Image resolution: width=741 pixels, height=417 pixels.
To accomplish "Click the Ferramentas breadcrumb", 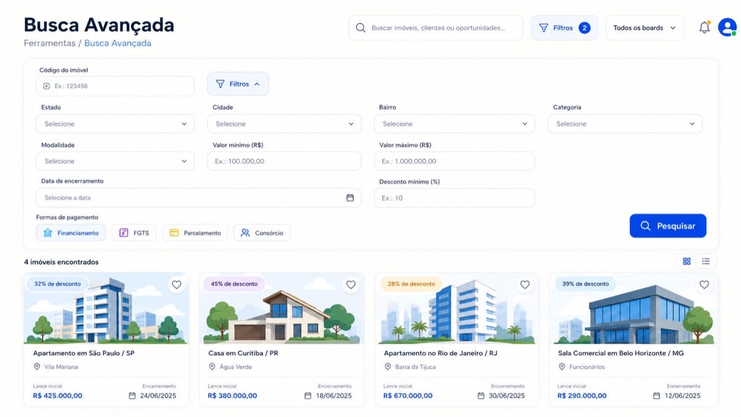I will pos(49,43).
